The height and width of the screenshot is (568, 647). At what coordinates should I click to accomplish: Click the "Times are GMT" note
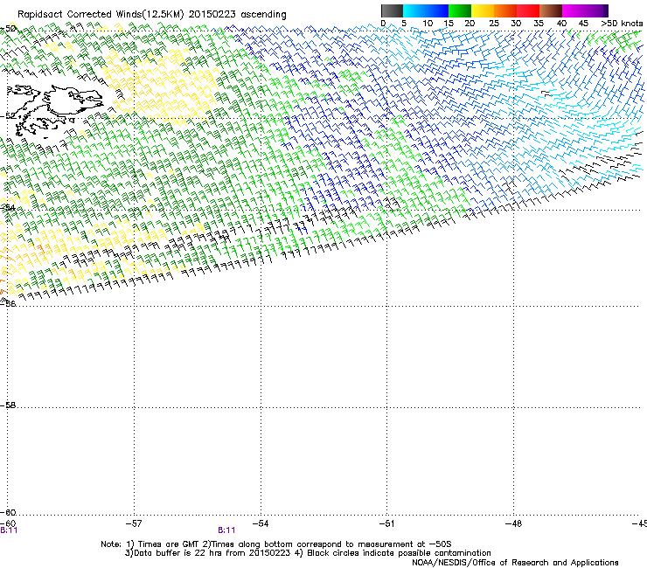tap(169, 544)
